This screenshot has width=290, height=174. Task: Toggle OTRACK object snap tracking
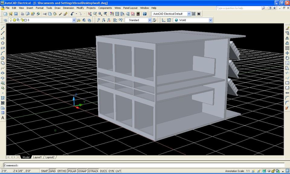pyautogui.click(x=93, y=171)
